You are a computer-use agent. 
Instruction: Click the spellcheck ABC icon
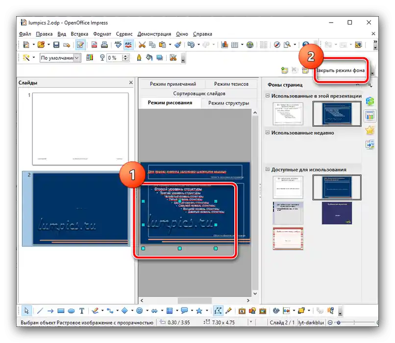[118, 45]
